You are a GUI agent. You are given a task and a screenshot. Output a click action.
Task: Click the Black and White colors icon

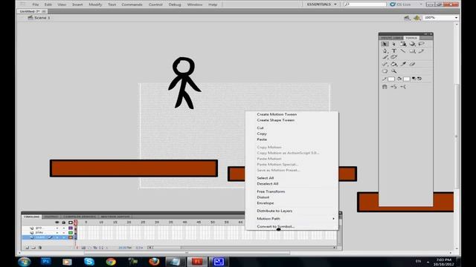414,79
